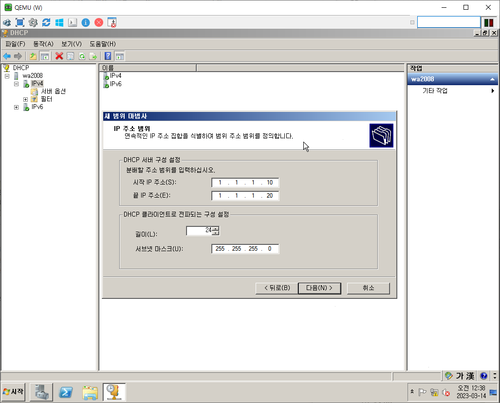Click the gray forward arrow icon
This screenshot has height=403, width=500.
tap(18, 56)
